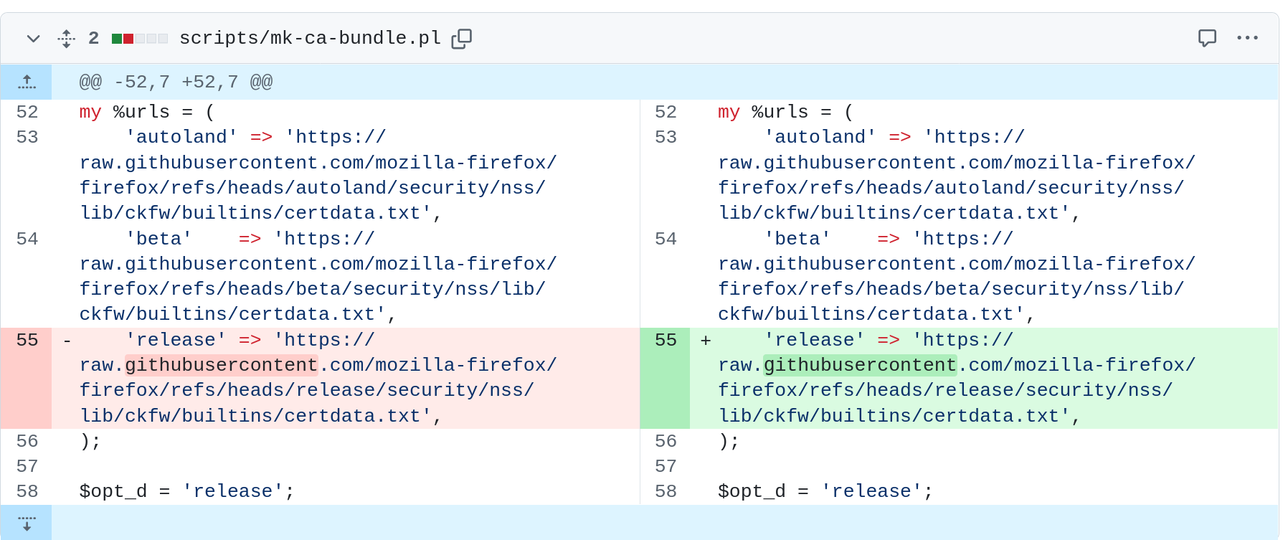Click left line number 54 for beta
This screenshot has height=540, width=1288.
point(27,239)
